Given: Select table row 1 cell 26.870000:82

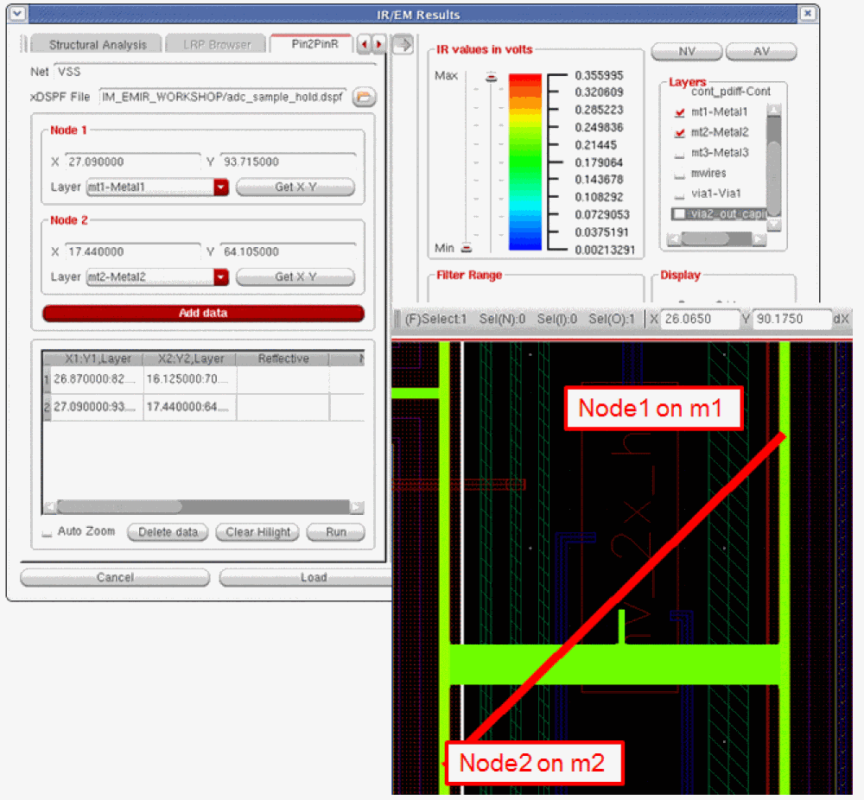Looking at the screenshot, I should pyautogui.click(x=97, y=379).
